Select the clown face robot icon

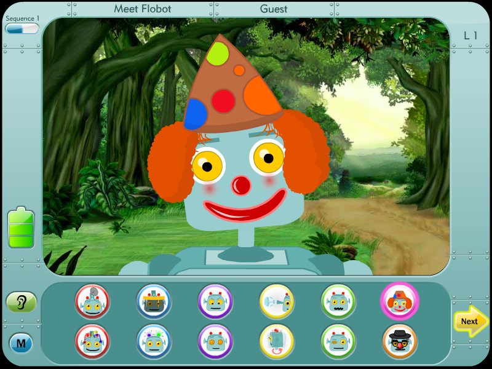point(400,301)
